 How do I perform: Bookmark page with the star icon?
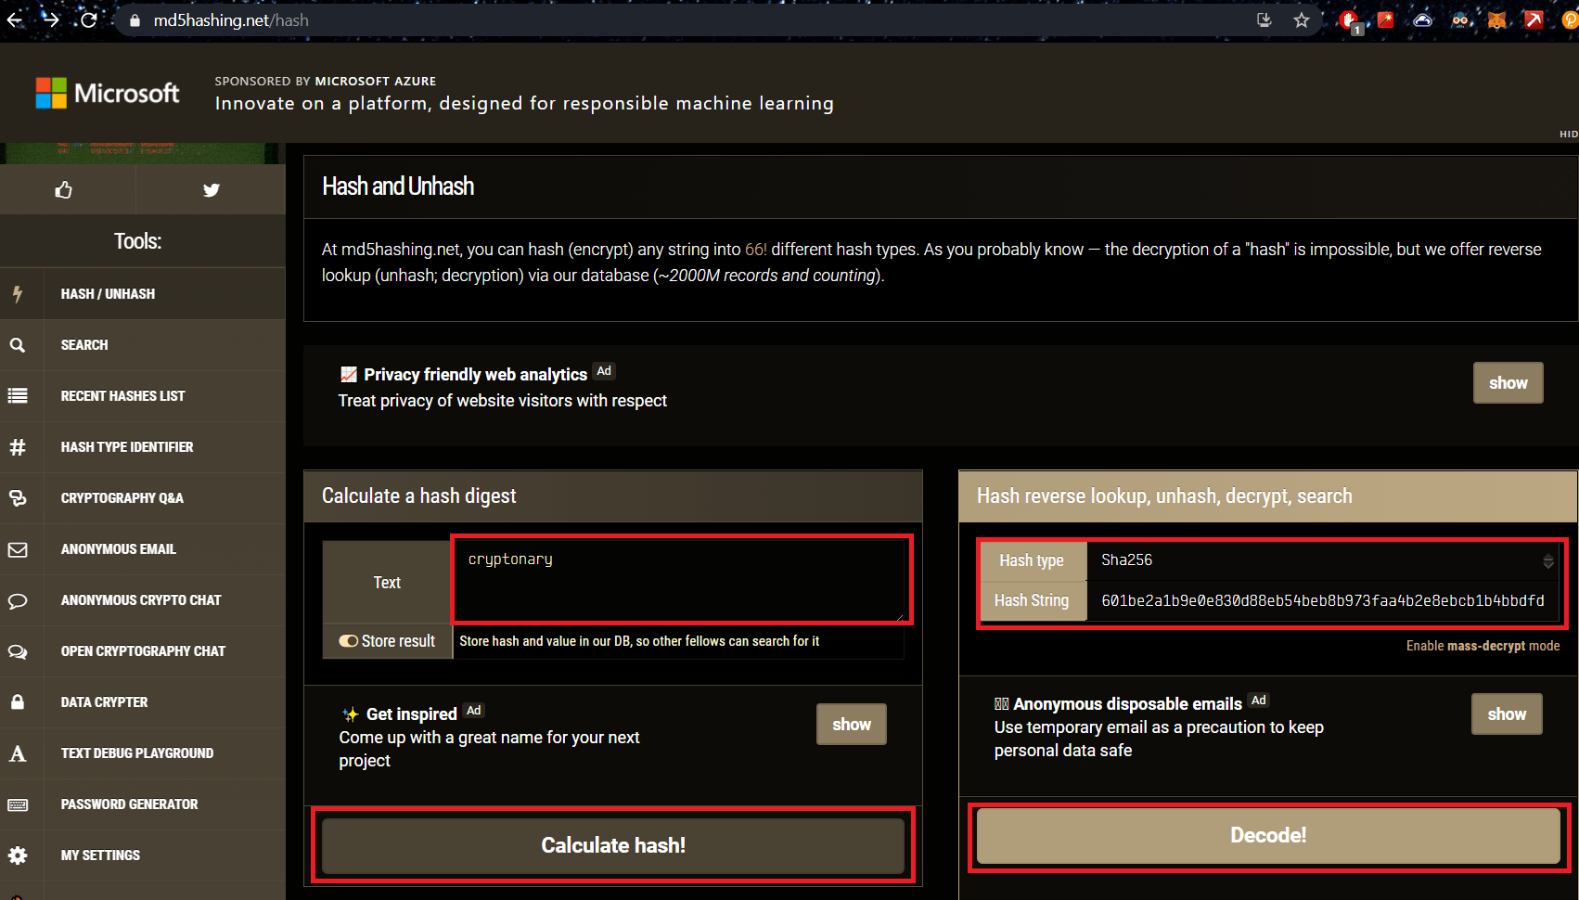(1301, 20)
